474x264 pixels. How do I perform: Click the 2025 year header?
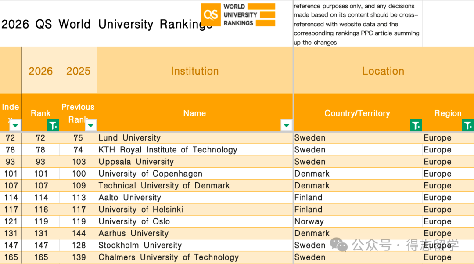click(x=78, y=71)
